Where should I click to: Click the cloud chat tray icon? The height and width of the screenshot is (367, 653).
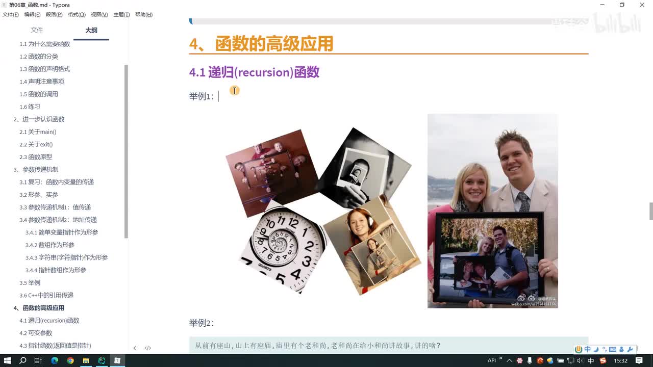(550, 360)
